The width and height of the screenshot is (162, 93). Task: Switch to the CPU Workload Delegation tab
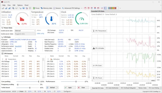point(128,88)
